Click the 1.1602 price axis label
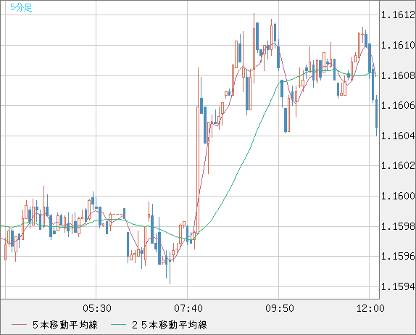Screen dimensions: 416x335 (x=398, y=165)
